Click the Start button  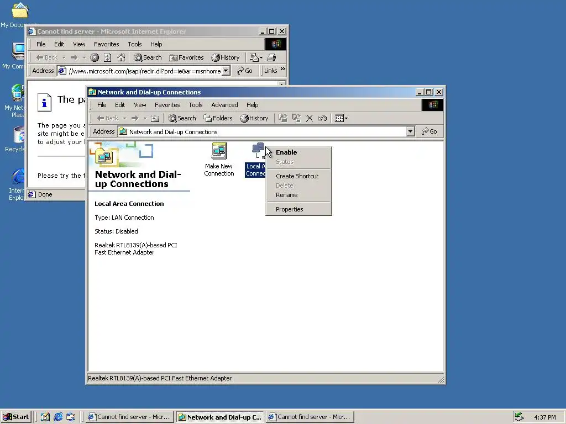tap(16, 417)
